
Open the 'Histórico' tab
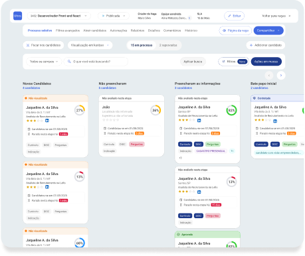(x=191, y=31)
